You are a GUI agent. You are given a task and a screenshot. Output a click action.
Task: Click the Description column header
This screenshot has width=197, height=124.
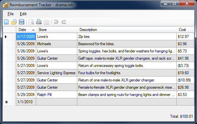click(x=127, y=30)
